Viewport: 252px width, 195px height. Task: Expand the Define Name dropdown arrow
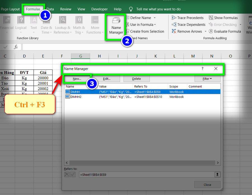pyautogui.click(x=155, y=18)
